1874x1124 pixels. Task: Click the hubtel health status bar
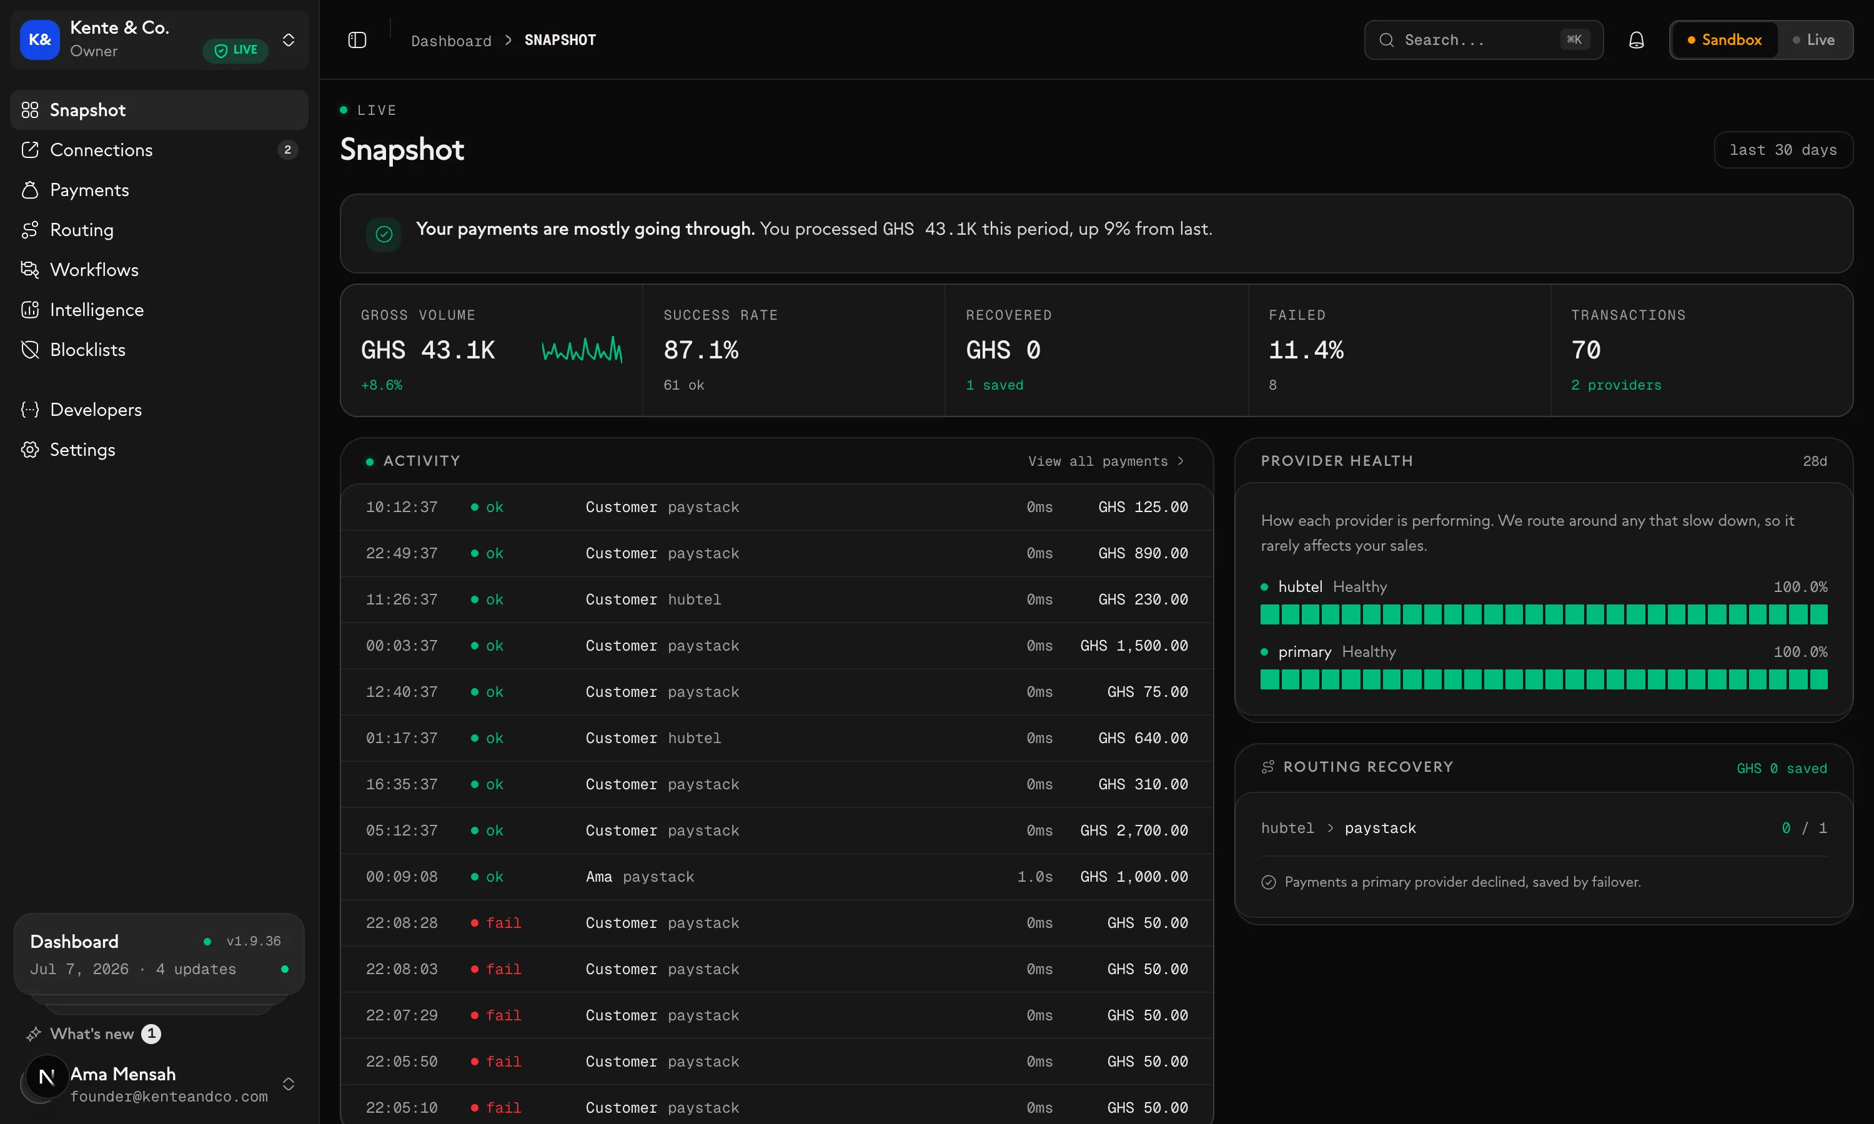pyautogui.click(x=1543, y=614)
